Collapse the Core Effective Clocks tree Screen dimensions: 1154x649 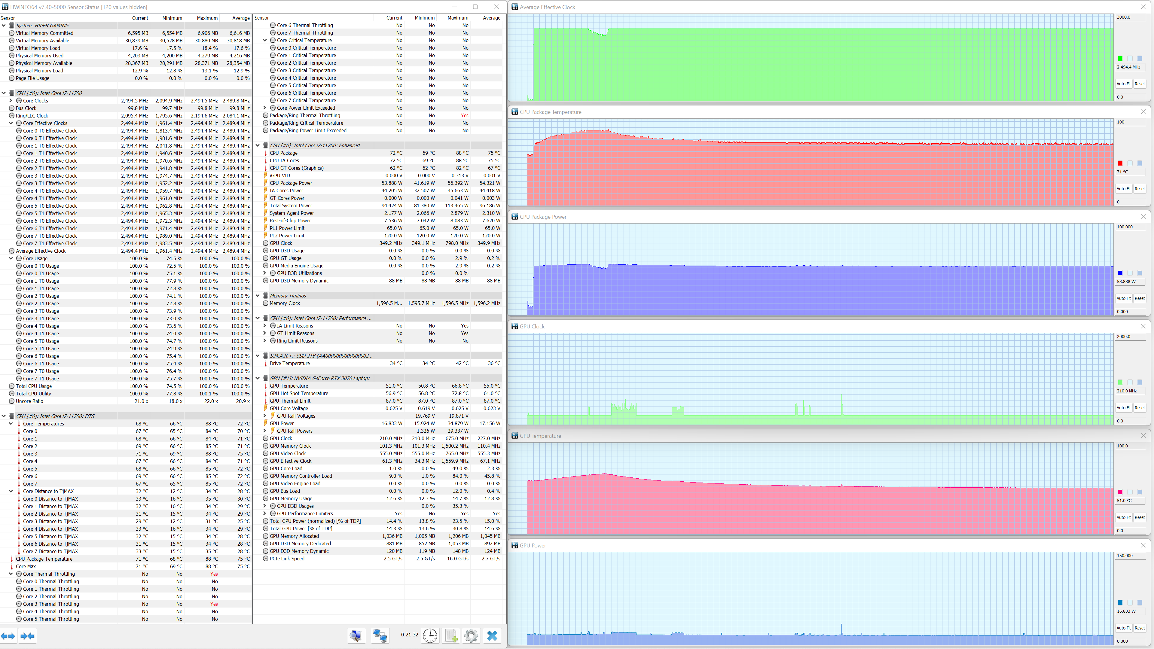point(11,123)
